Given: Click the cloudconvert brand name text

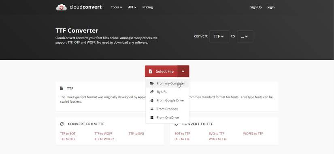Looking at the screenshot, I should 86,7.
